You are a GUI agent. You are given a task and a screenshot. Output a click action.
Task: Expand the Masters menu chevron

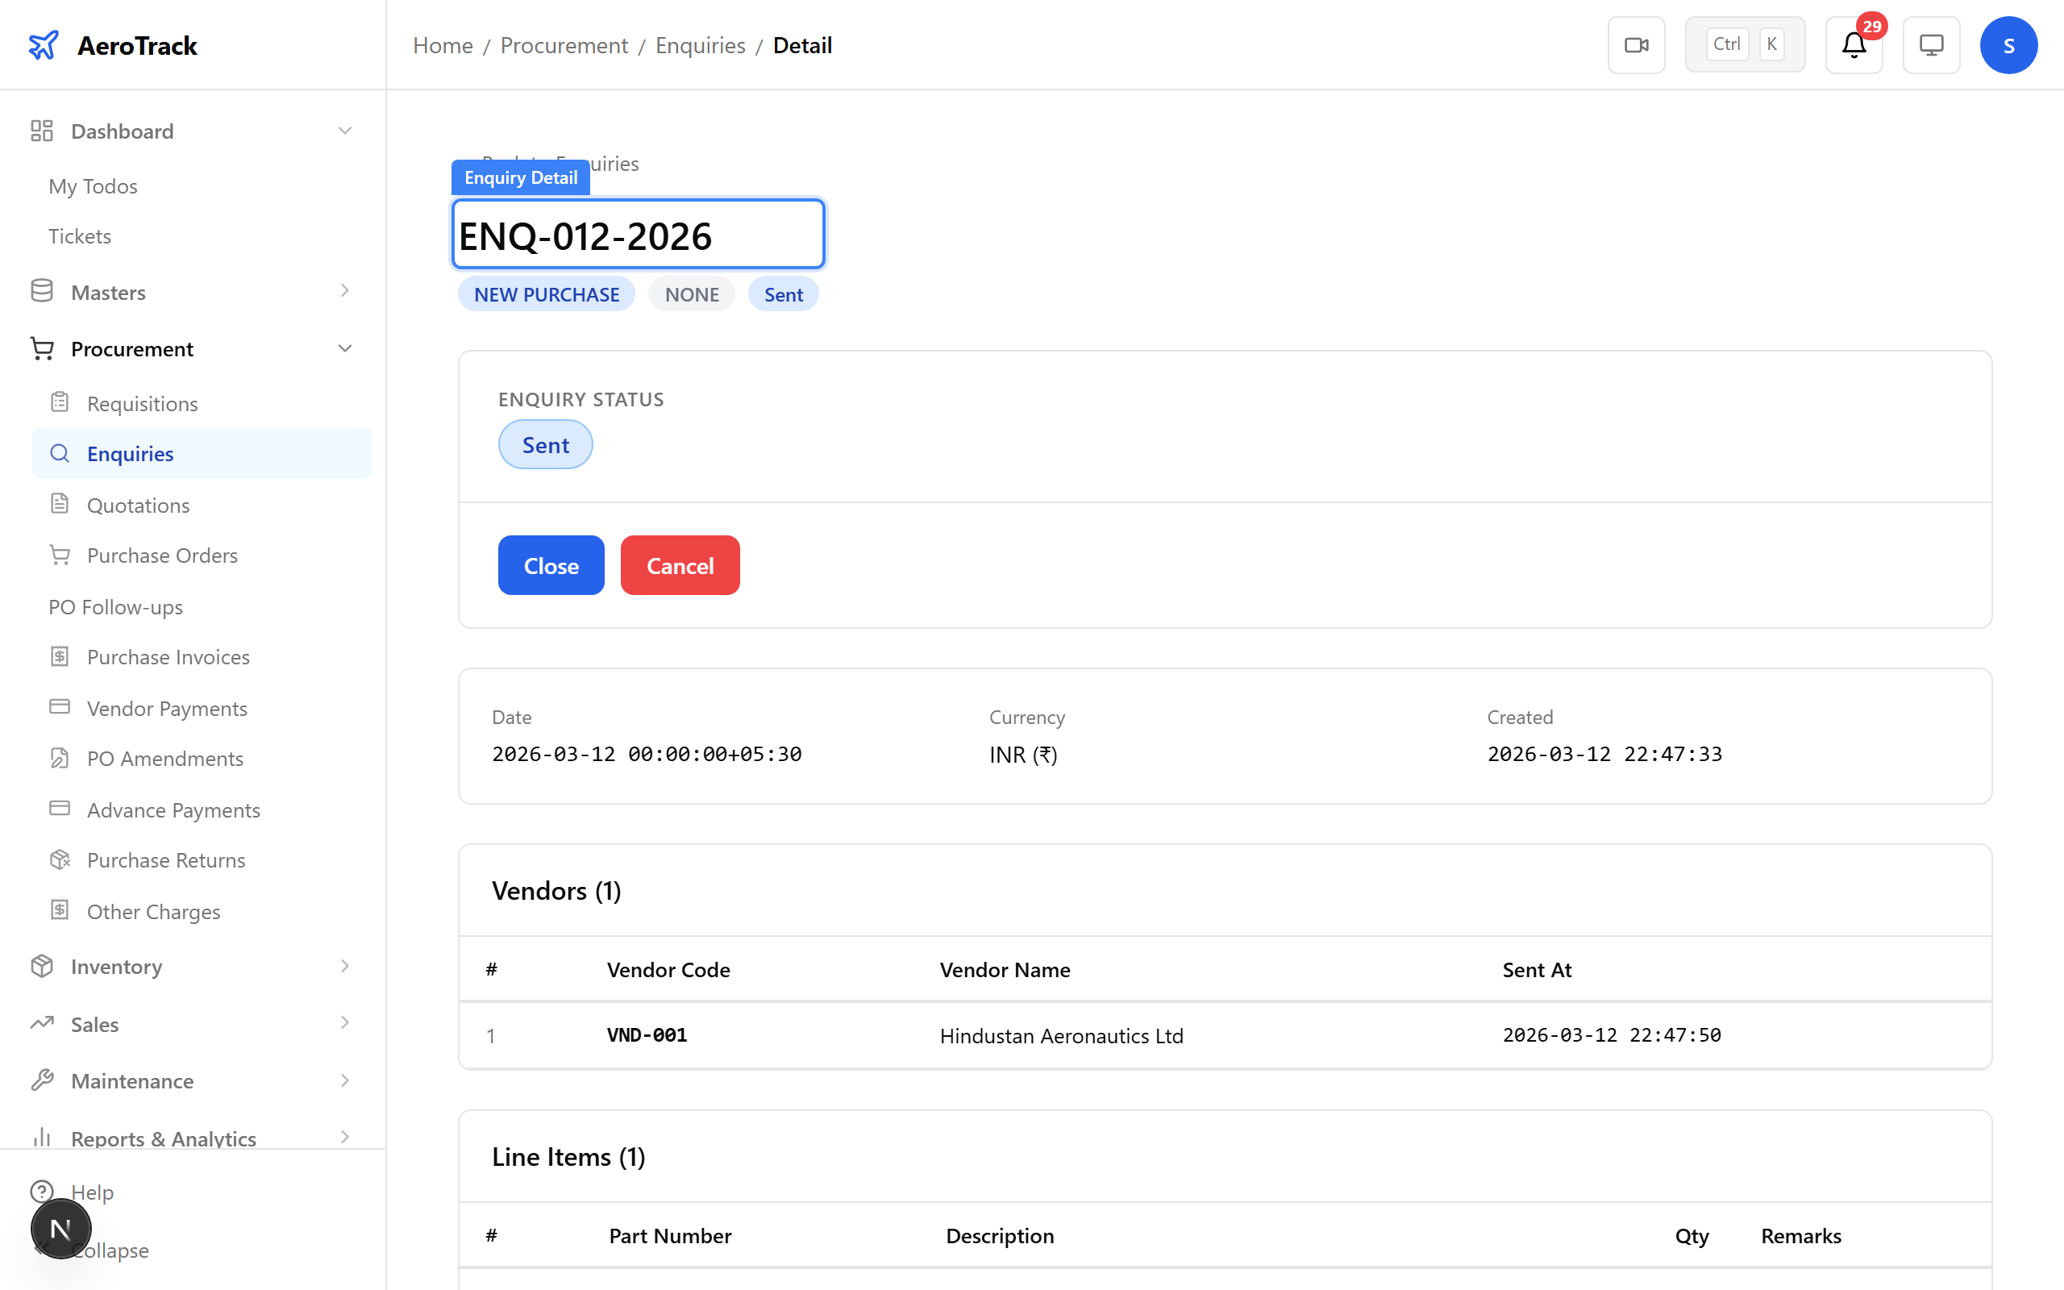coord(344,292)
